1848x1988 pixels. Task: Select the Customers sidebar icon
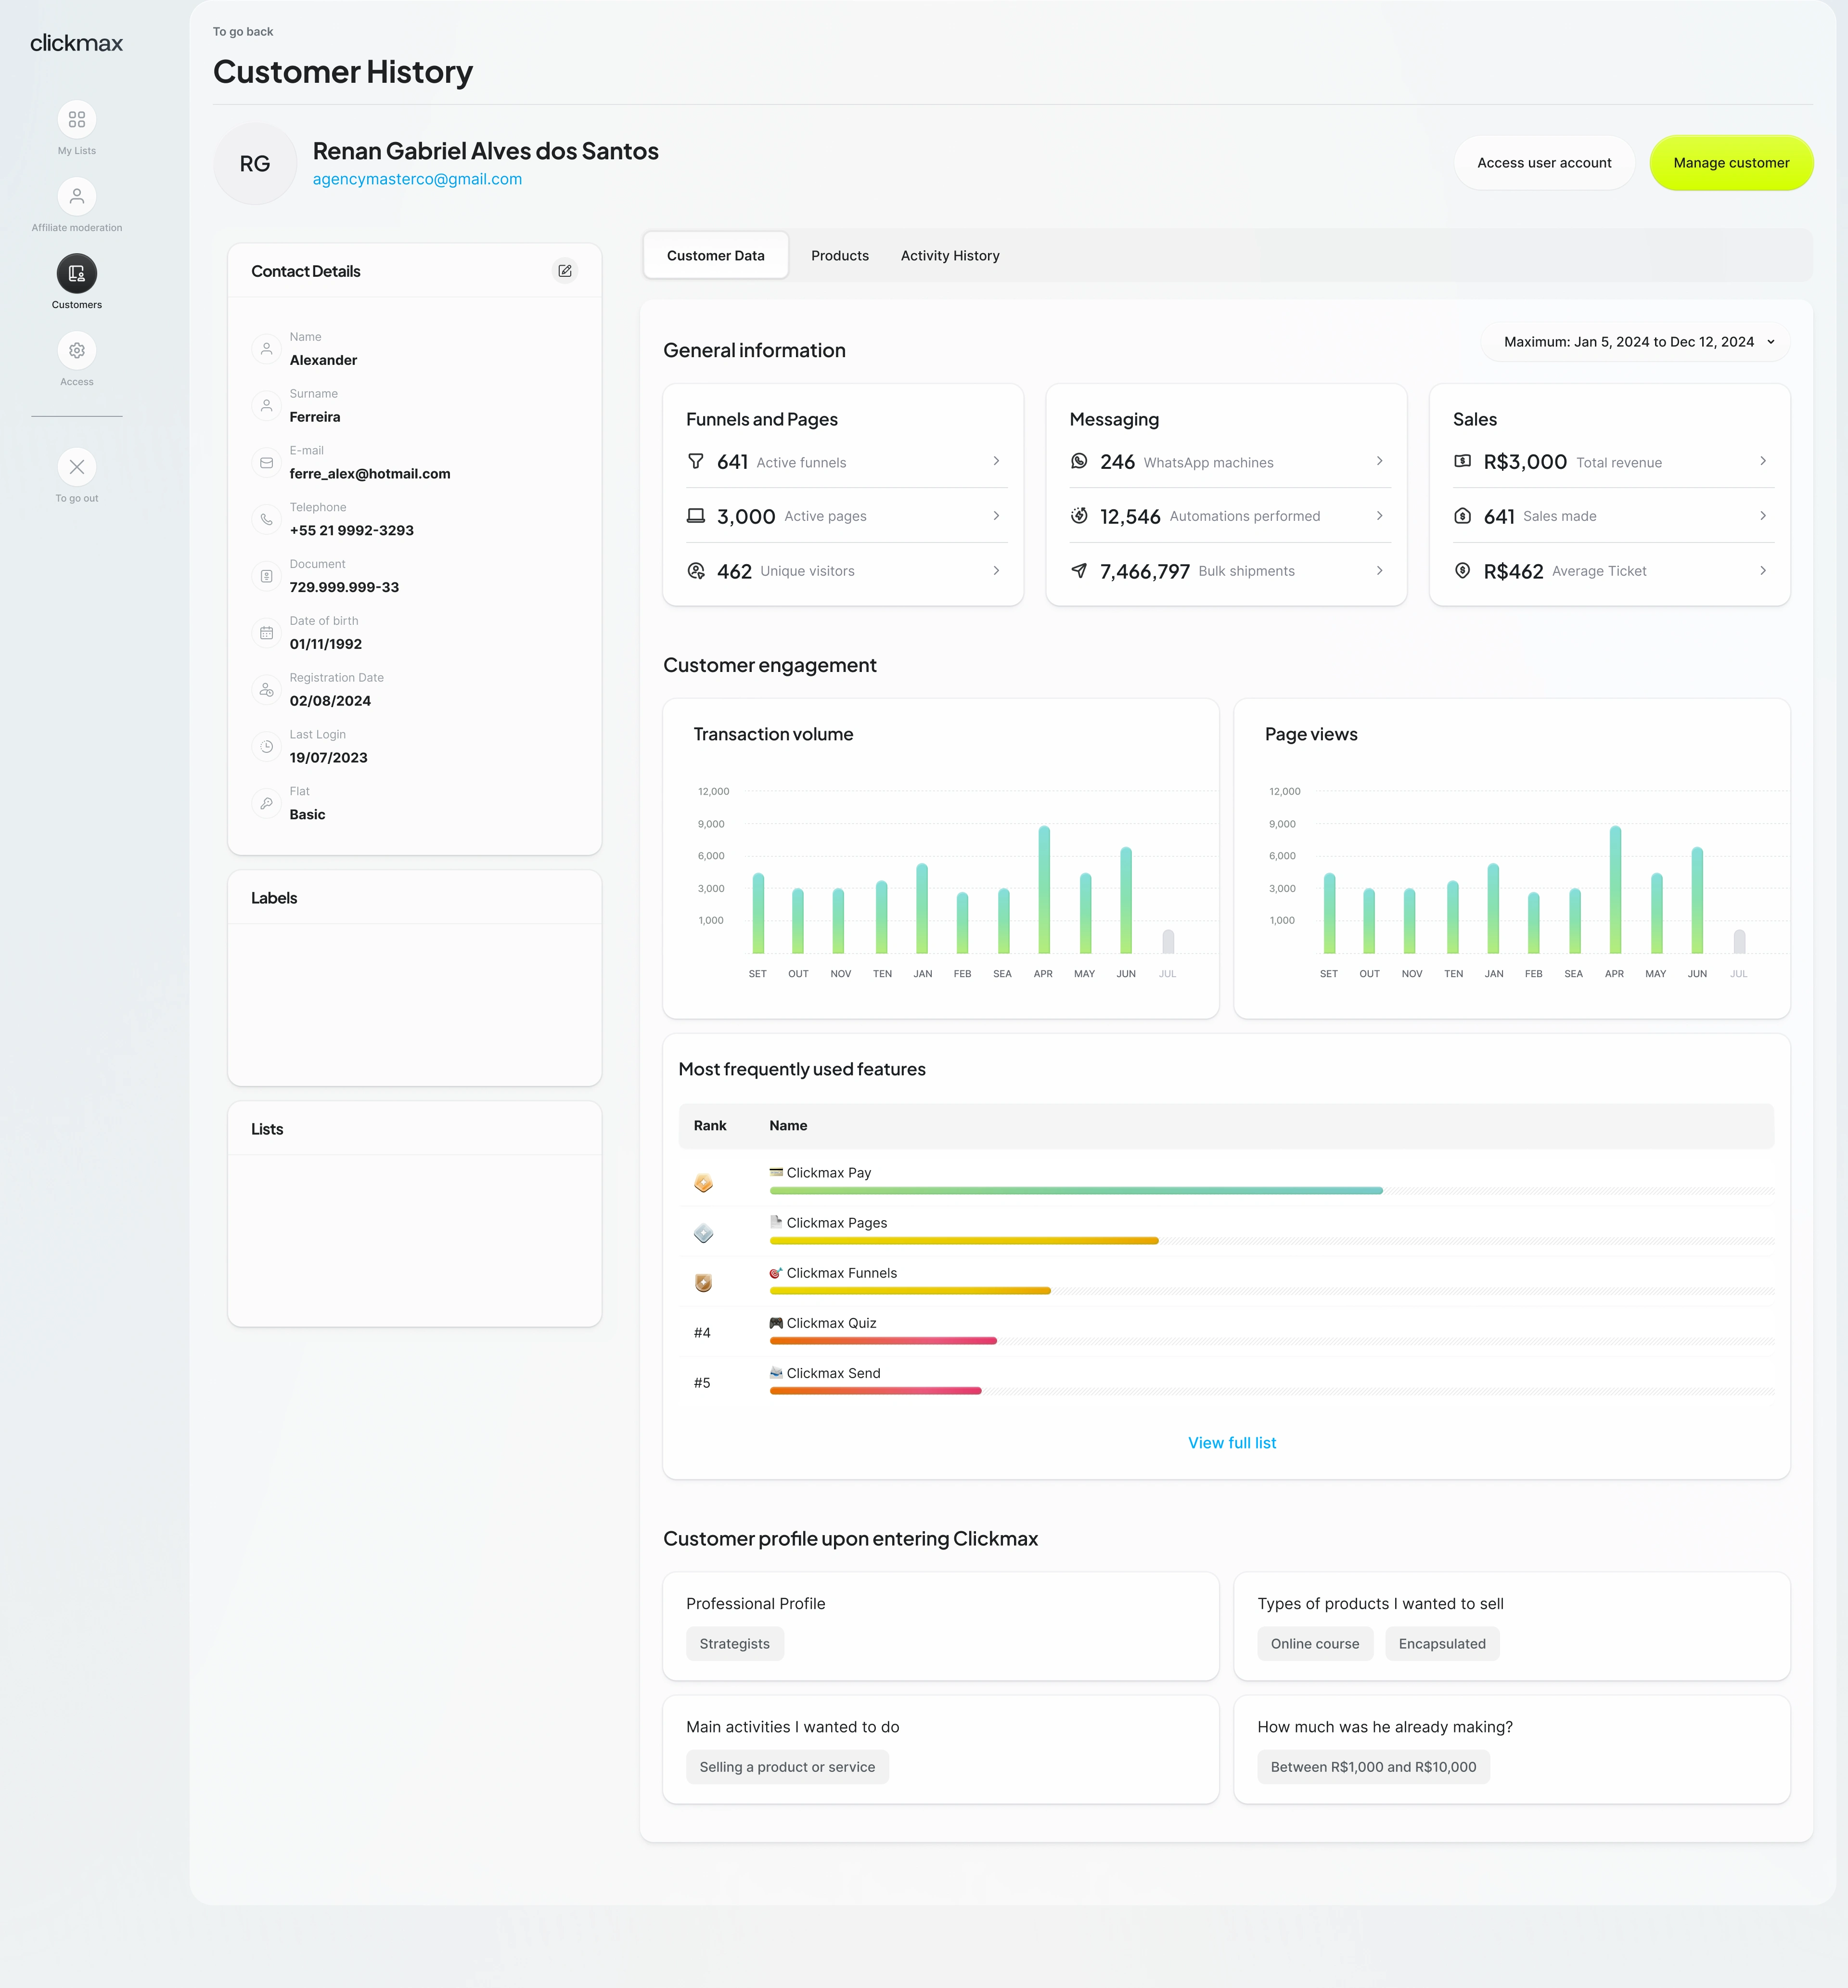(x=77, y=274)
